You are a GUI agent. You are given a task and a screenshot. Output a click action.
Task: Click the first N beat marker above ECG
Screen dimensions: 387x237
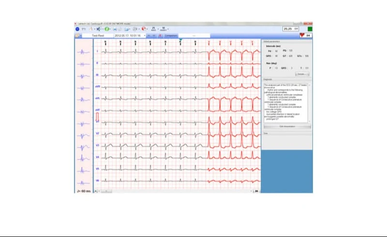tap(105, 43)
